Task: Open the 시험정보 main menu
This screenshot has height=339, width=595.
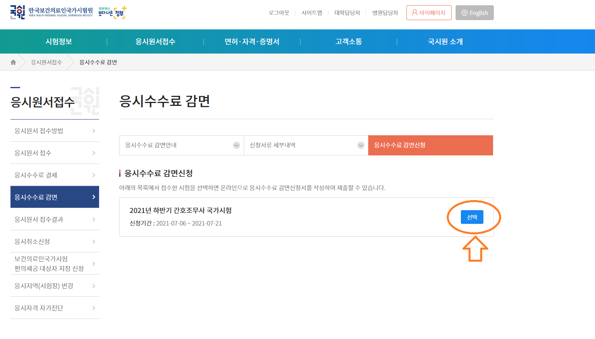Action: coord(59,41)
